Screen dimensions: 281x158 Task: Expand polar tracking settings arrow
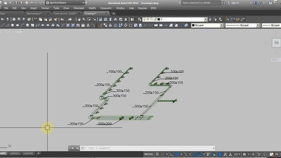click(x=181, y=154)
